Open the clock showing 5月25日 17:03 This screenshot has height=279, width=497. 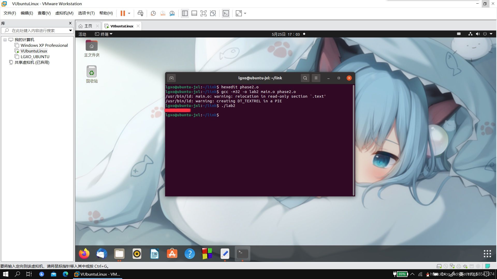[286, 34]
